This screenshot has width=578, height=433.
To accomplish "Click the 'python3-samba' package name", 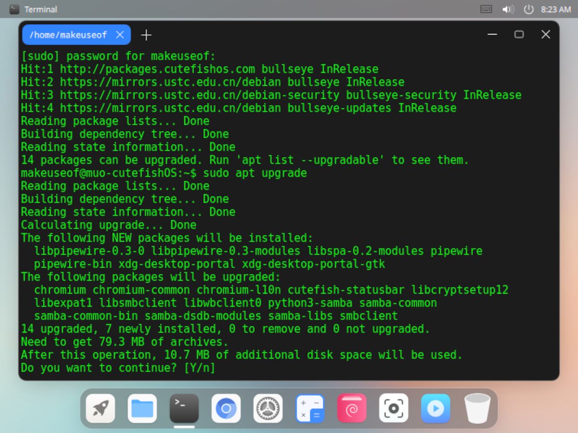I will click(x=310, y=303).
